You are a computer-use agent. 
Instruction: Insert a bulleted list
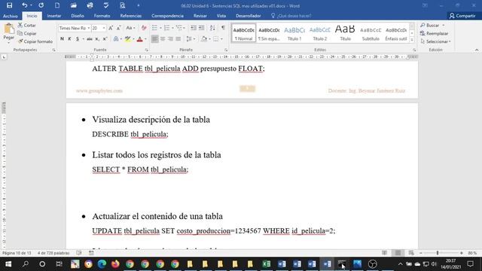[x=154, y=28]
